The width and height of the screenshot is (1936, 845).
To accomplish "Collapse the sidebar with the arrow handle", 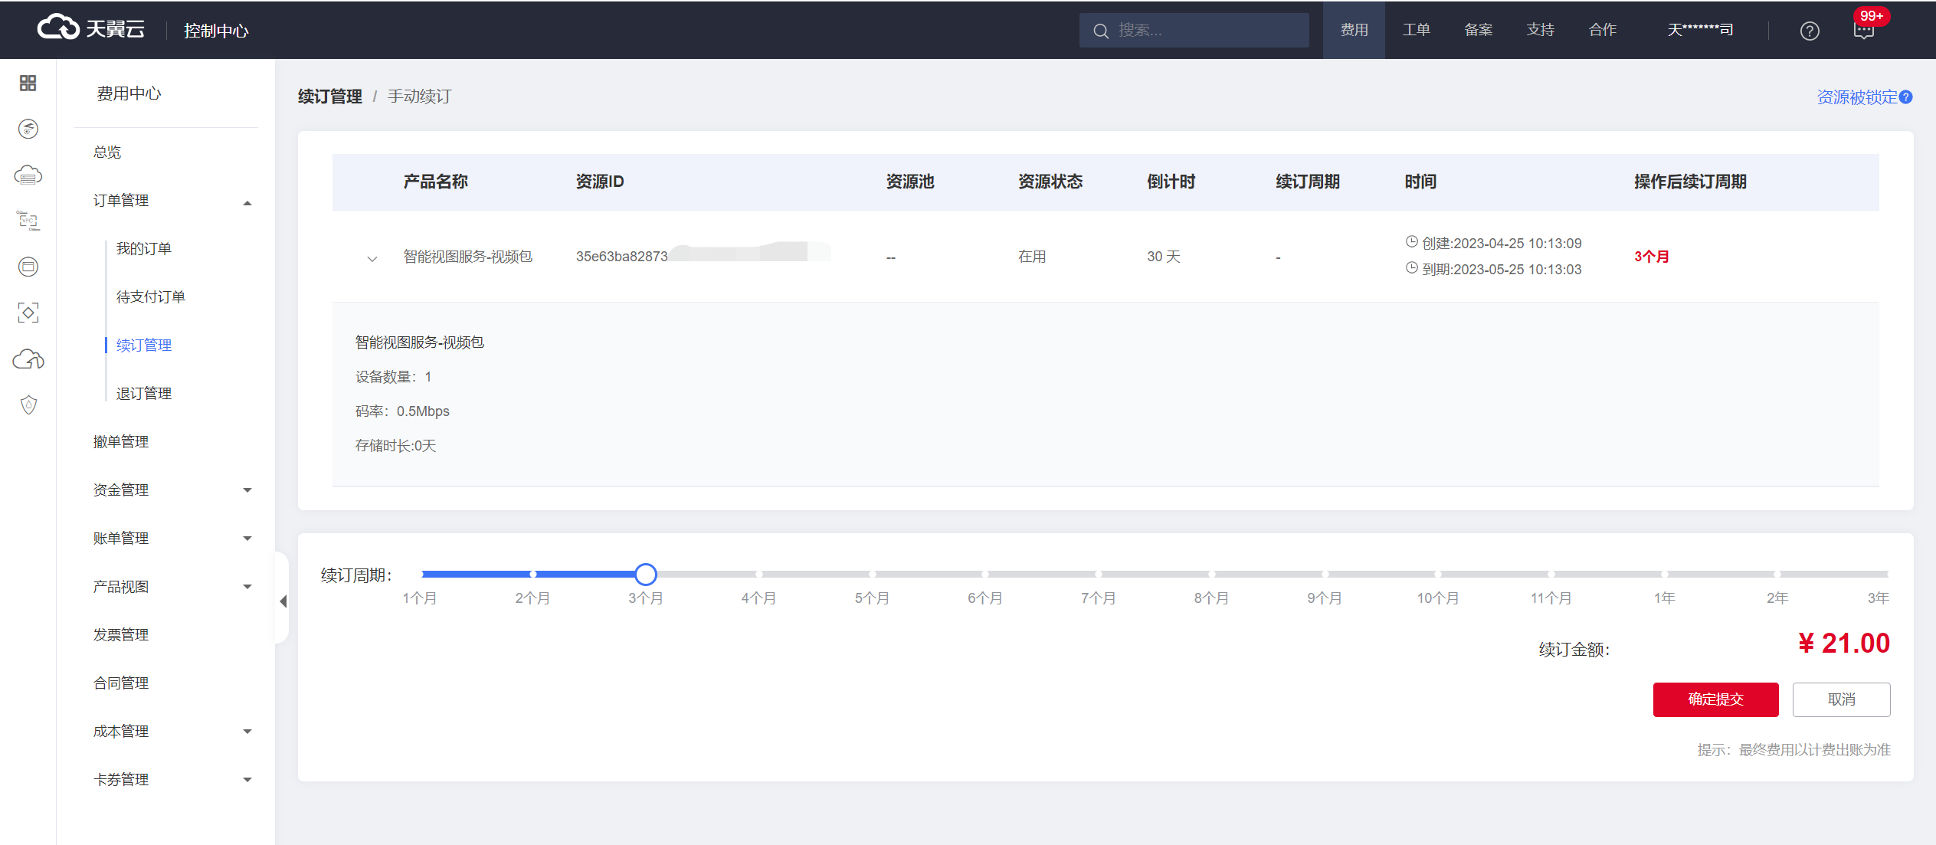I will tap(283, 601).
